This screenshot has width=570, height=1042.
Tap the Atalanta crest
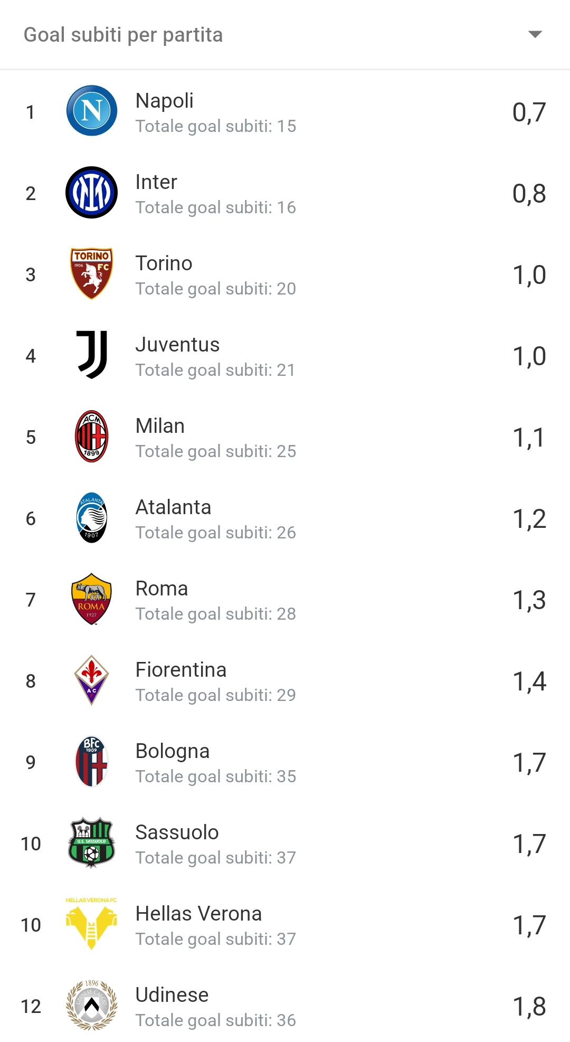[92, 517]
